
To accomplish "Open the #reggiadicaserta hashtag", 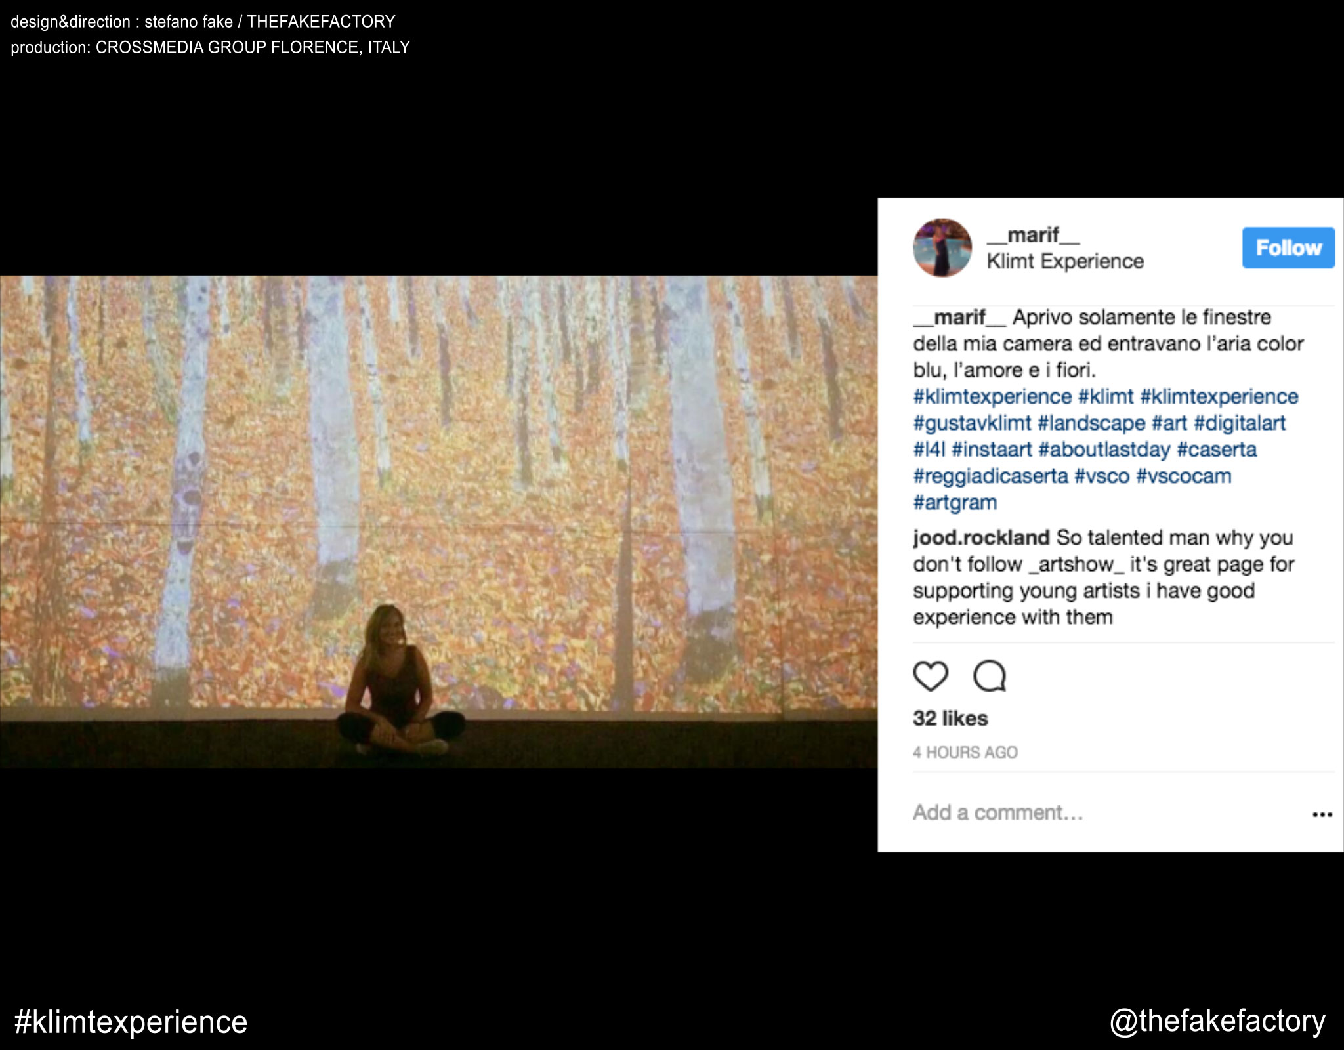I will [x=990, y=476].
